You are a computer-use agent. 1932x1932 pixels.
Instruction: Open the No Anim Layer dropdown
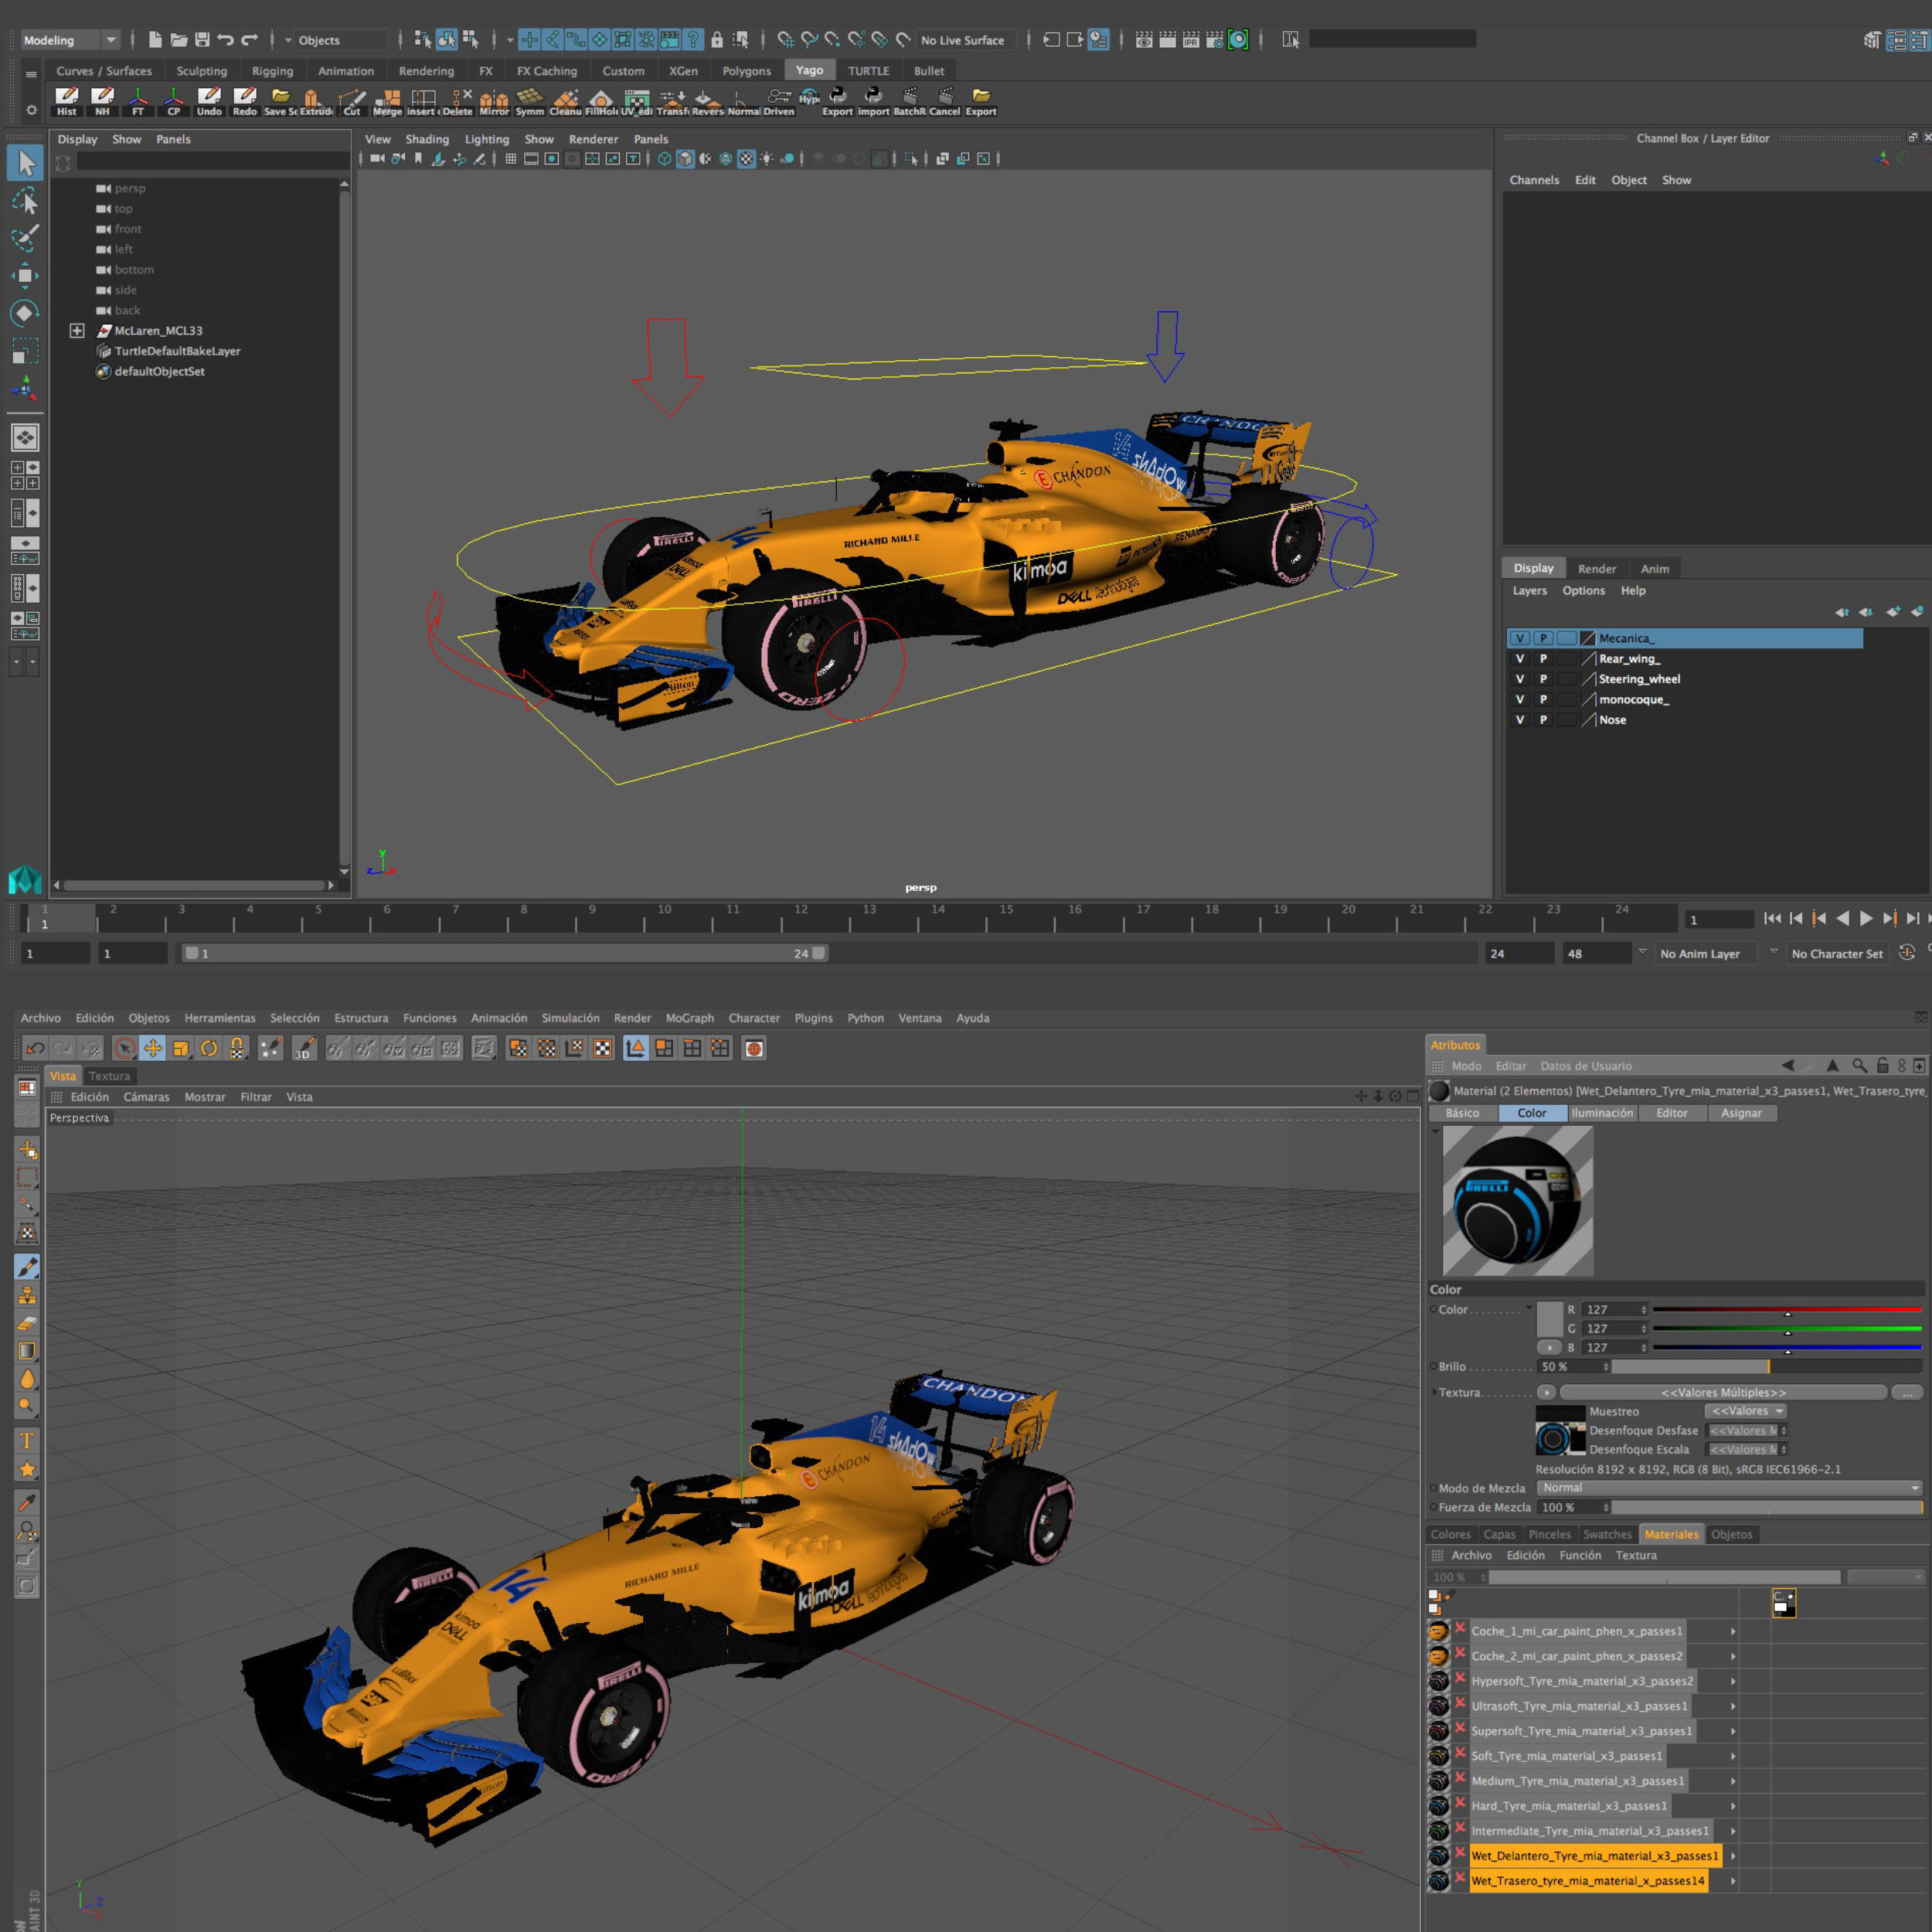point(1705,953)
